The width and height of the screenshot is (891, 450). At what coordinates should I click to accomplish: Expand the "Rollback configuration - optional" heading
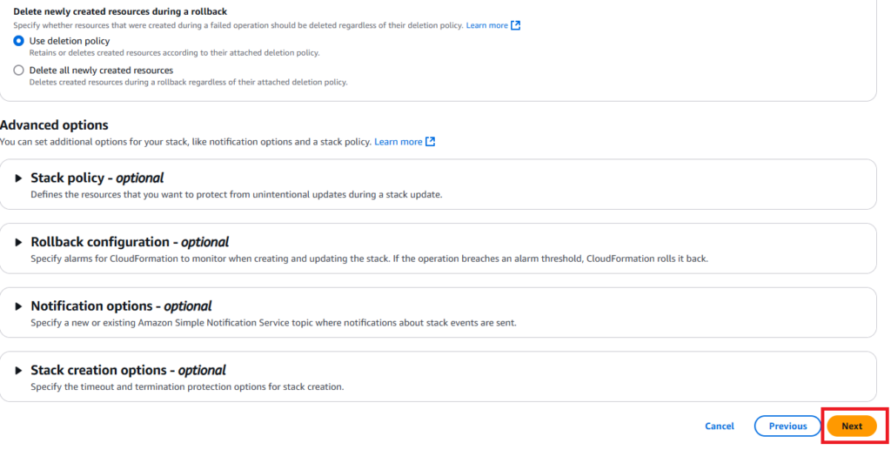pos(130,242)
